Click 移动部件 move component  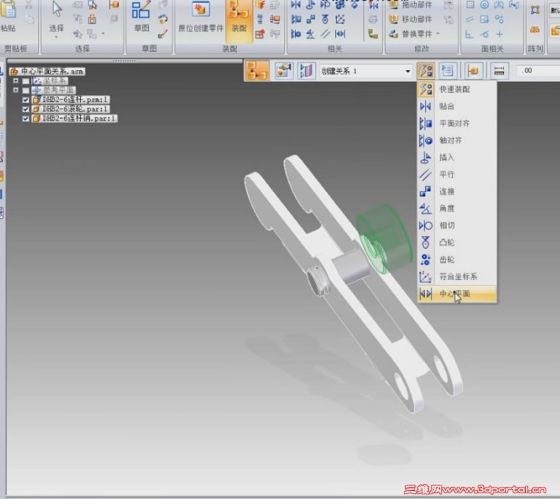point(410,19)
